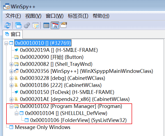Collapse the root 0x00010010 desktop node
The height and width of the screenshot is (136, 165).
click(x=6, y=43)
